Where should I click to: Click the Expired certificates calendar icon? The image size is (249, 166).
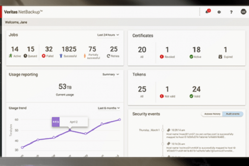coord(220,57)
